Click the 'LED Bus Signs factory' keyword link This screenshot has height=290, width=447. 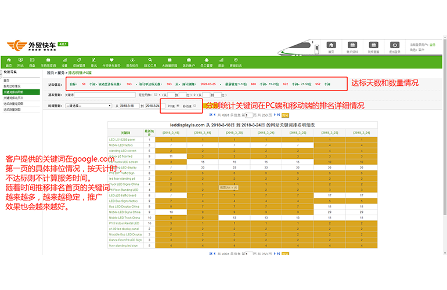(x=124, y=201)
